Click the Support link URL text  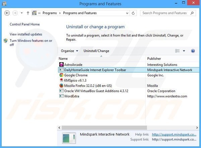coord(174,139)
